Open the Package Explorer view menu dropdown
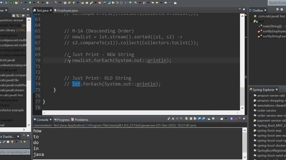 pyautogui.click(x=28, y=16)
